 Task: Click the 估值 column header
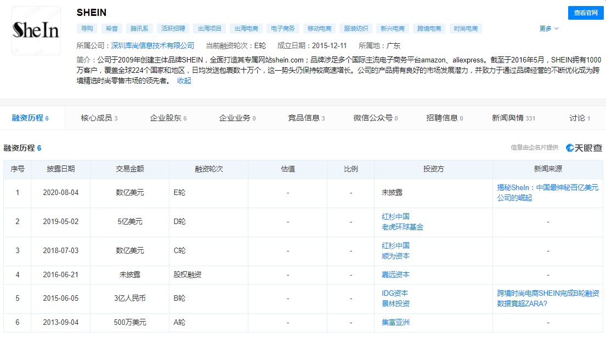[x=288, y=169]
